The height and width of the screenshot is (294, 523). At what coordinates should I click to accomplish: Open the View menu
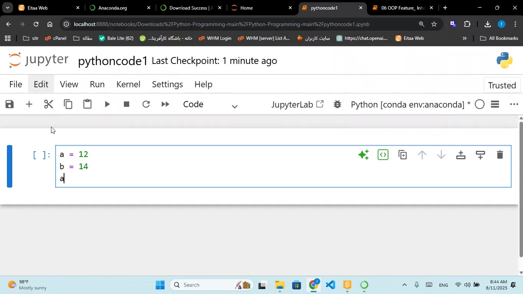69,84
